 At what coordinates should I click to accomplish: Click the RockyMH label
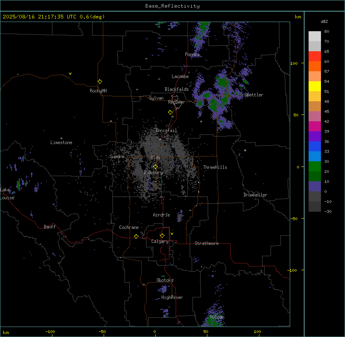tap(98, 91)
